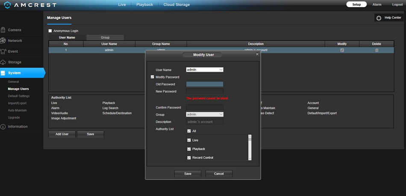406x196 pixels.
Task: Click the trash Delete icon for admin
Action: click(x=377, y=50)
